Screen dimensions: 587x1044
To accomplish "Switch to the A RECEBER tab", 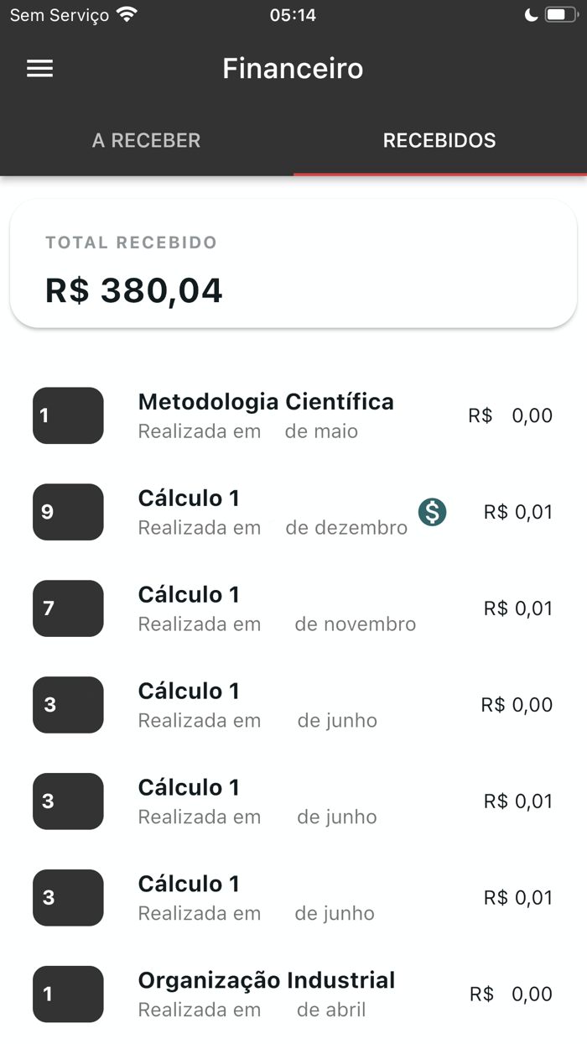I will coord(146,140).
